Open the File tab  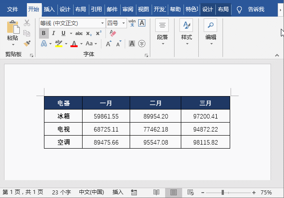tap(13, 9)
